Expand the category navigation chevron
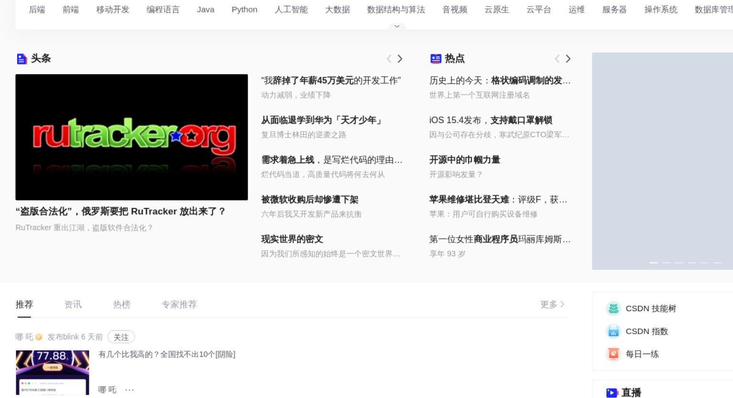 [397, 26]
